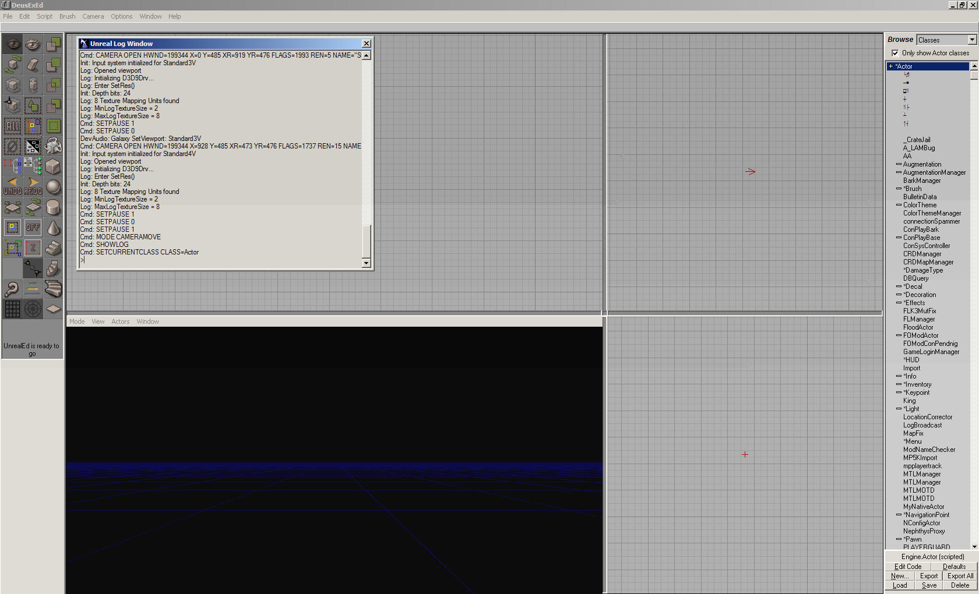Viewport: 979px width, 594px height.
Task: Click the Save button
Action: (x=929, y=585)
